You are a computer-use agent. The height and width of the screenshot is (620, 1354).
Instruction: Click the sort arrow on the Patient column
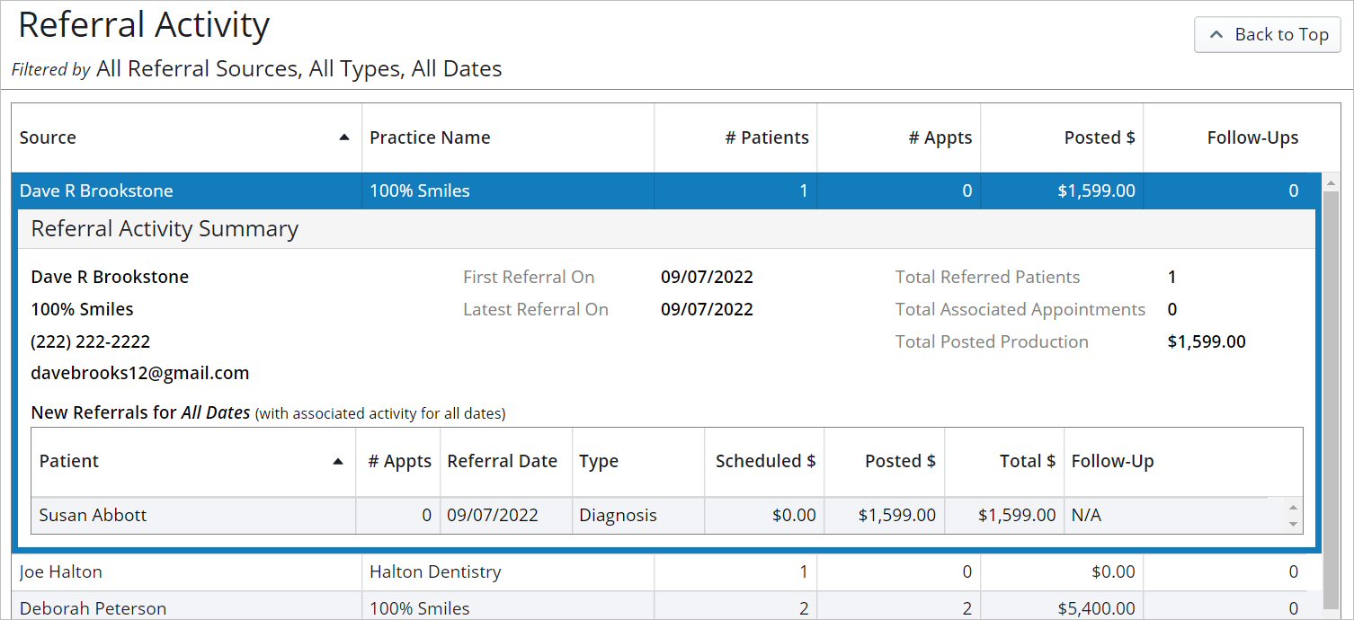point(338,461)
